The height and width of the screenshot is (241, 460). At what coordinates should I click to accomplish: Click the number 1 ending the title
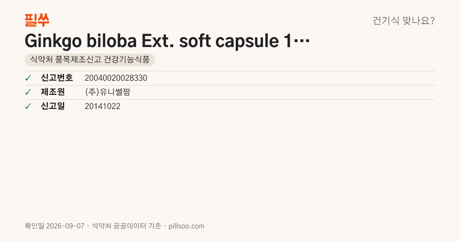tap(287, 41)
